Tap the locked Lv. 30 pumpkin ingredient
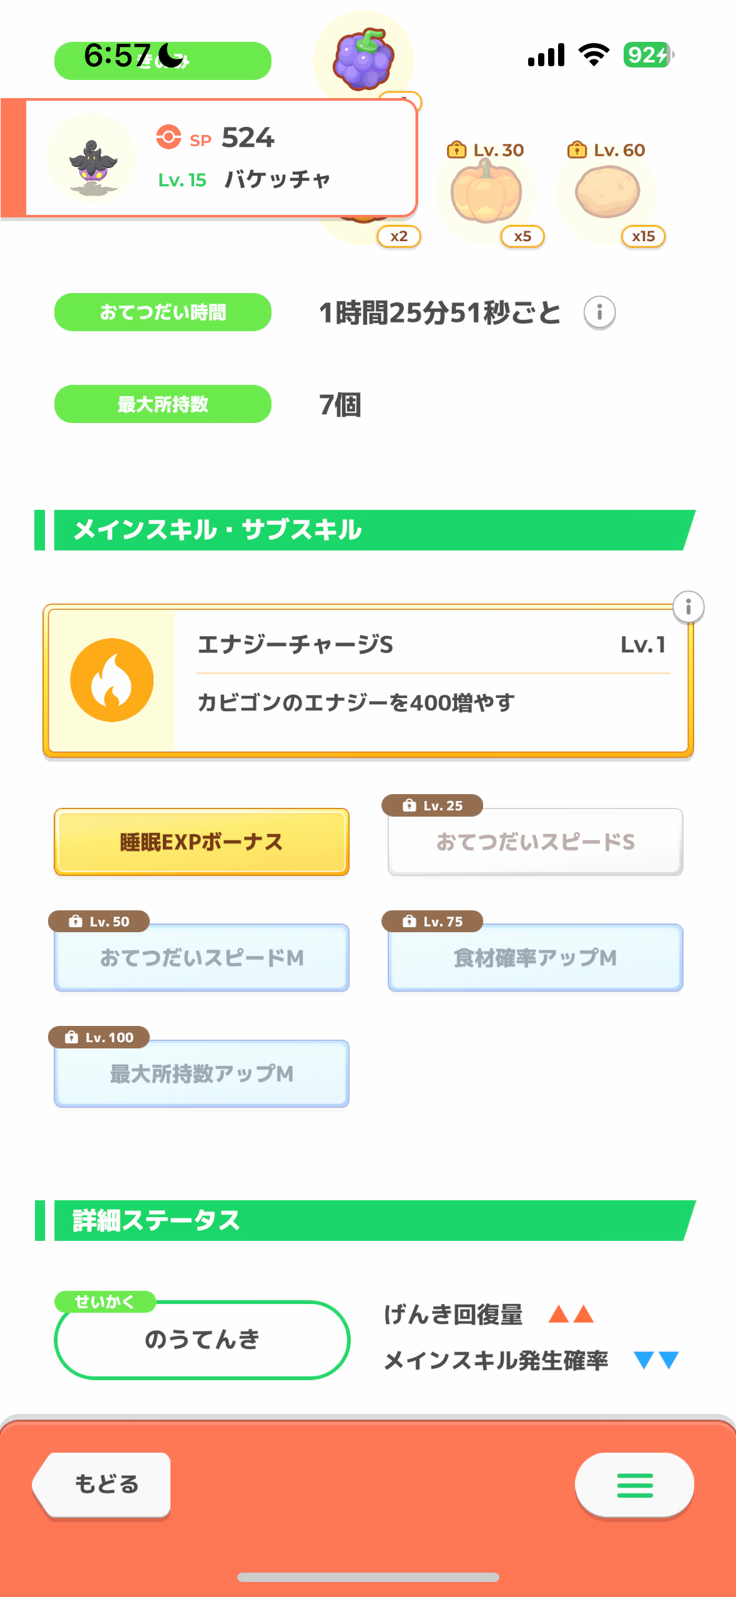The image size is (736, 1597). 486,191
